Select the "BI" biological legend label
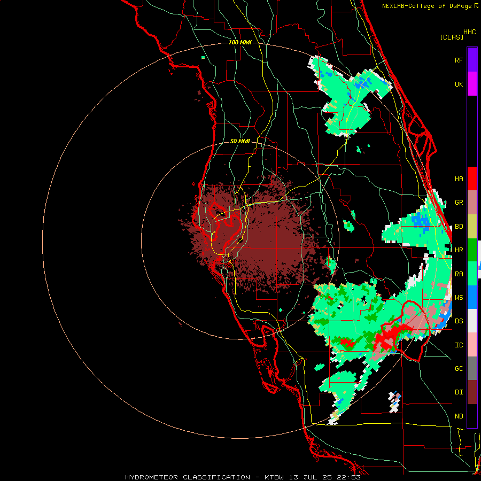This screenshot has width=481, height=481. tap(459, 392)
